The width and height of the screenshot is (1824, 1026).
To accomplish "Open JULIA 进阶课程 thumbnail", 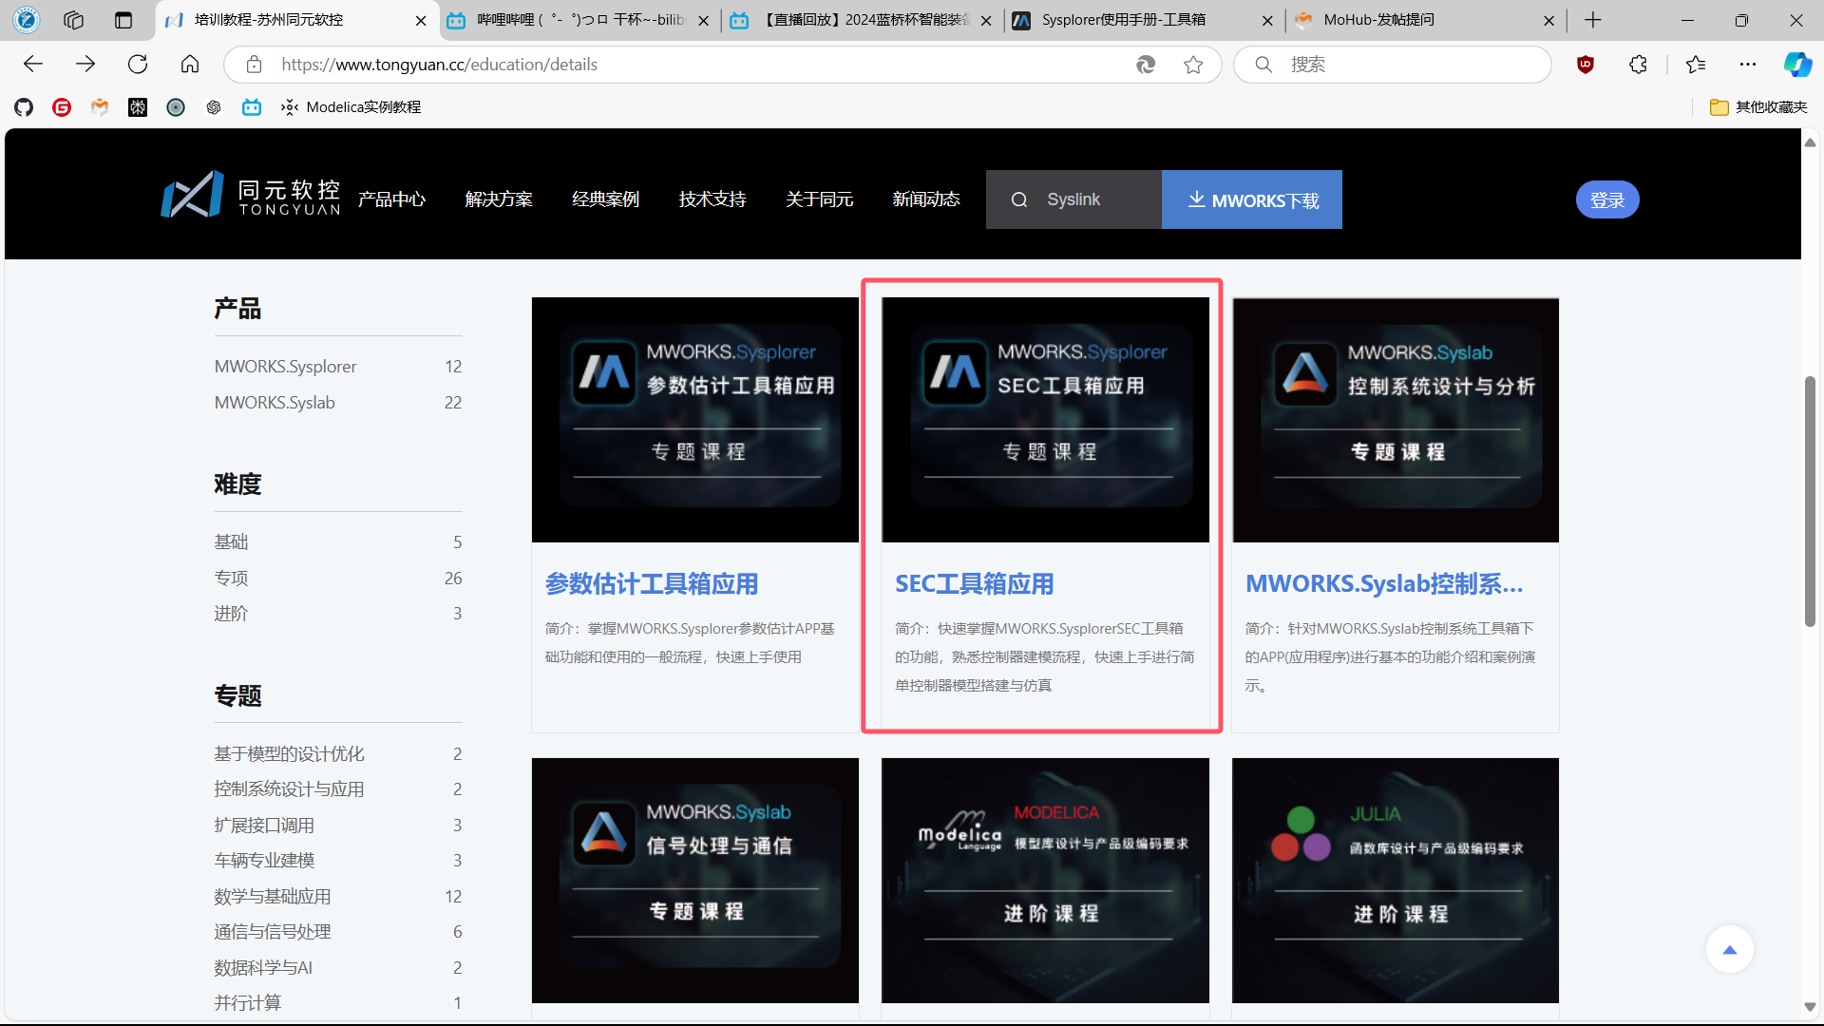I will click(1396, 881).
